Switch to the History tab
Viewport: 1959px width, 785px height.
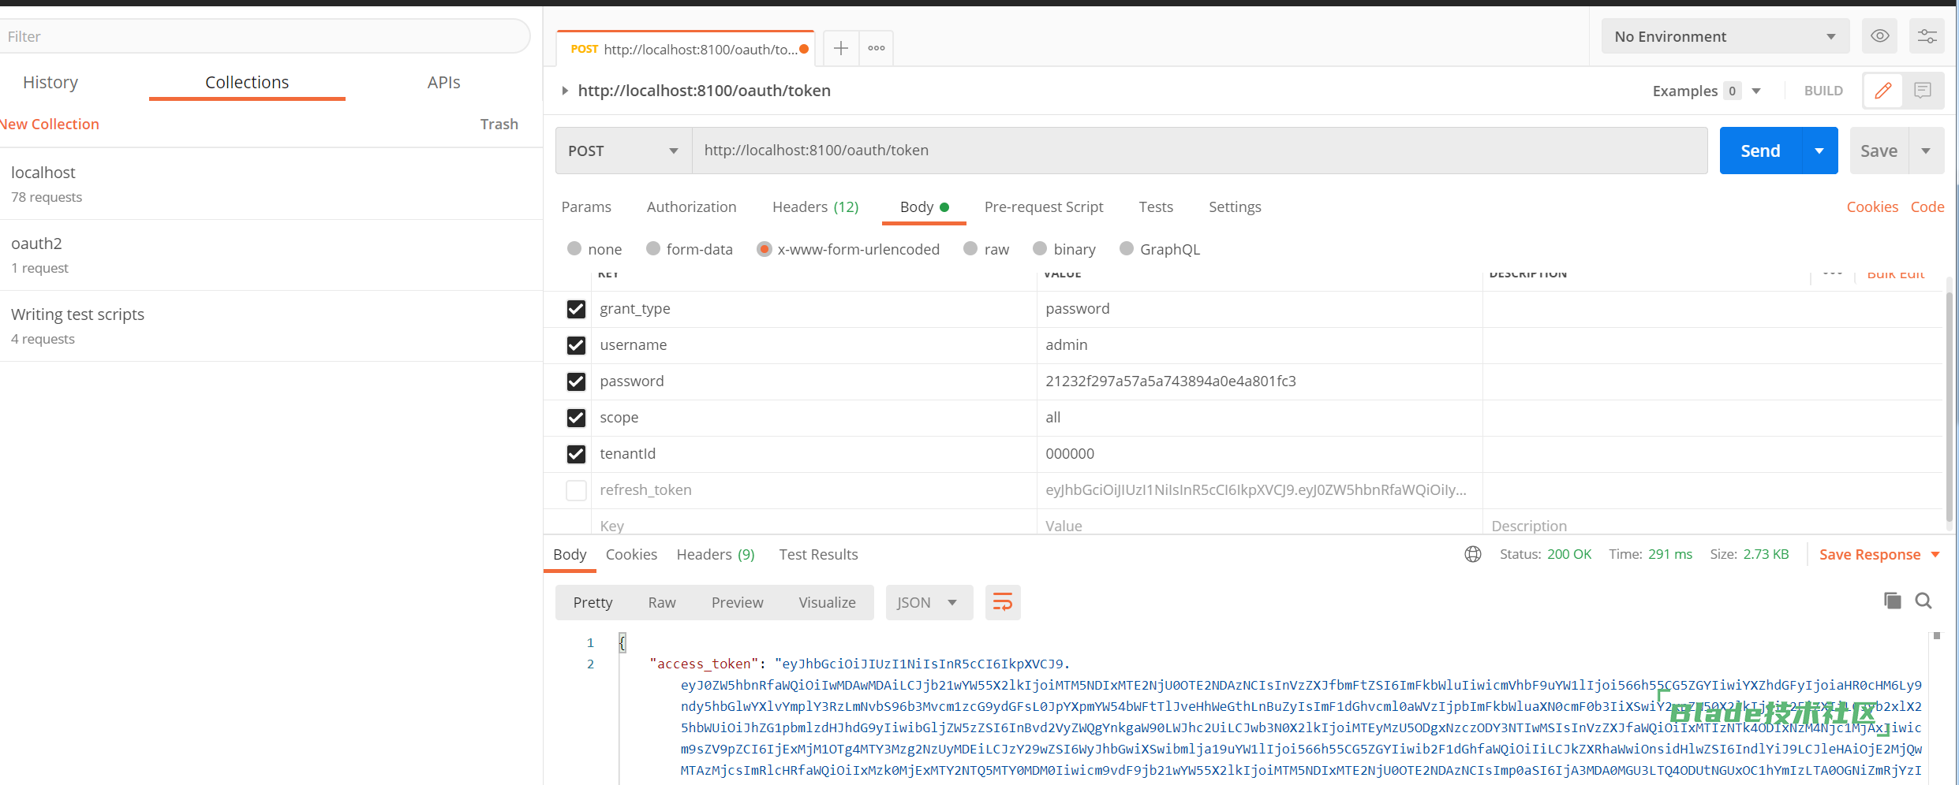coord(50,82)
